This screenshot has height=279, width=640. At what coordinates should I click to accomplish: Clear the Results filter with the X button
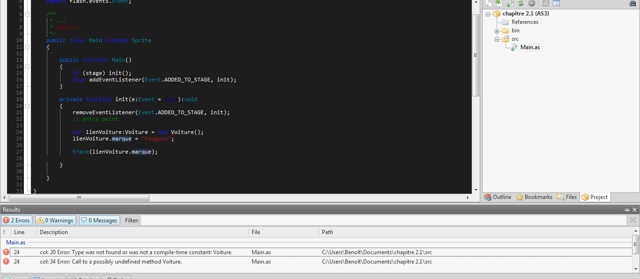(633, 220)
